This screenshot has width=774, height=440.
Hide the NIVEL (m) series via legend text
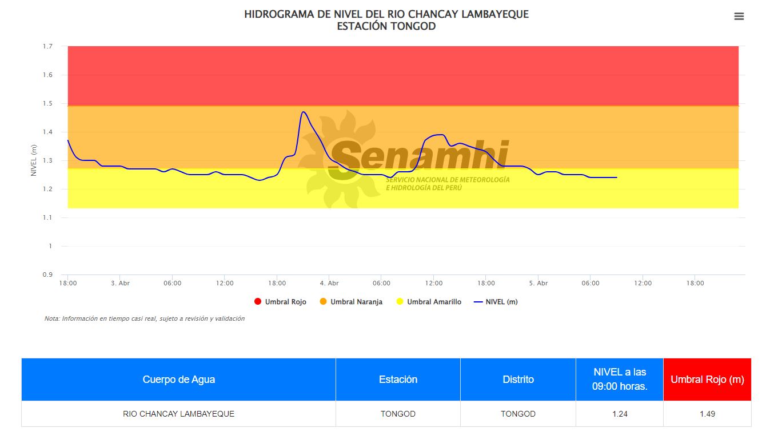(x=501, y=302)
